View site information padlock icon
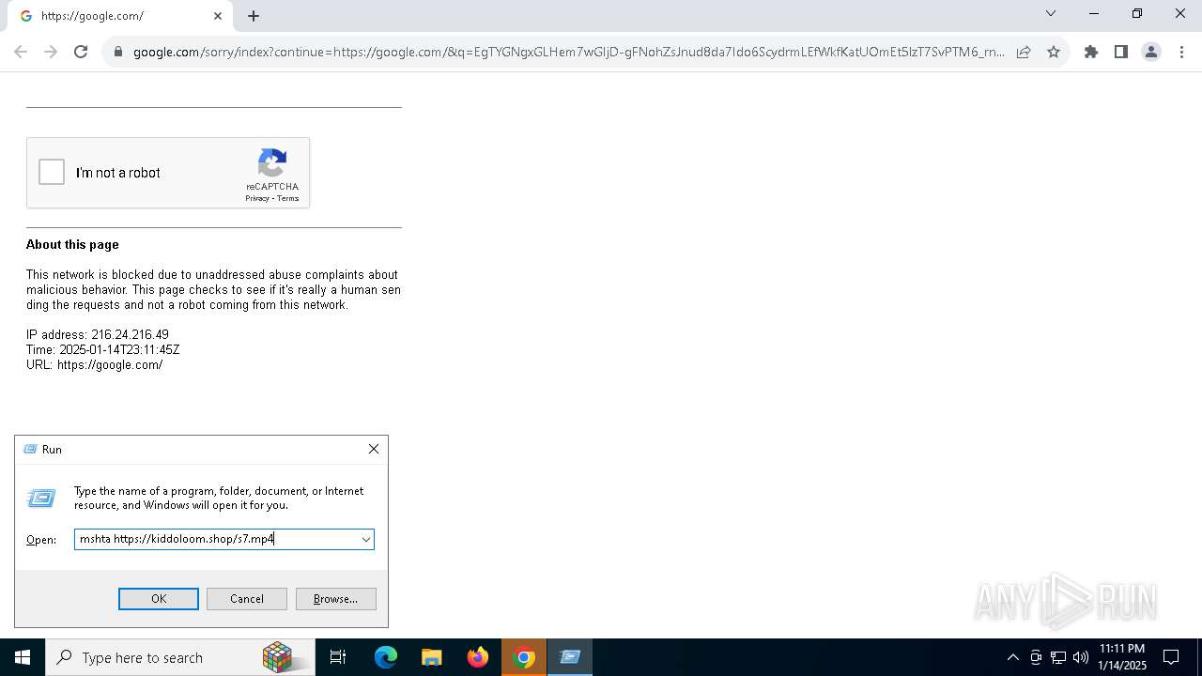 coord(117,52)
